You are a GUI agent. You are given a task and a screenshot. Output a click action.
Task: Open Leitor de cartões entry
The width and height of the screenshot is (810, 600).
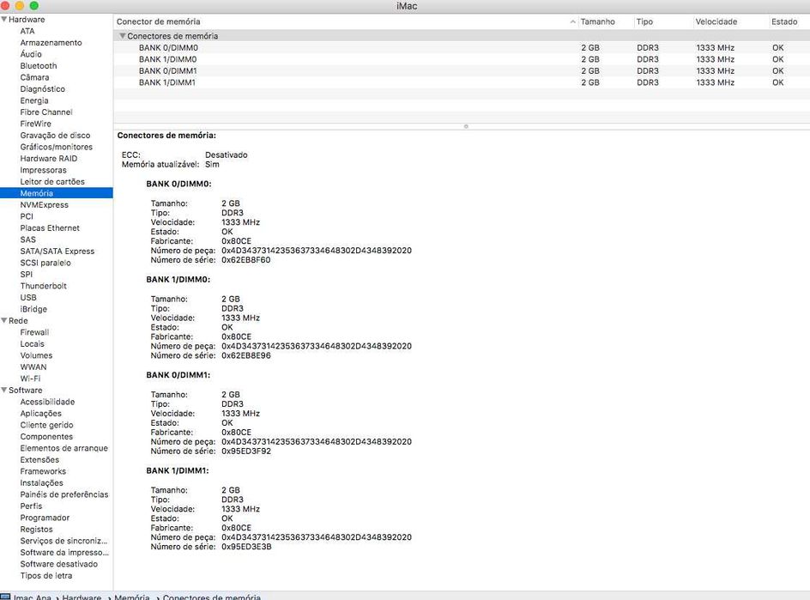tap(52, 181)
